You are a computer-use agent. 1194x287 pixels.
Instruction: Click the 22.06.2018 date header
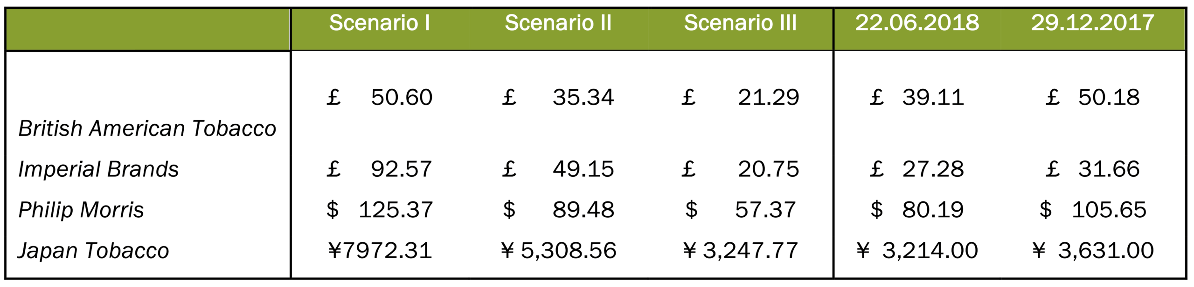[x=917, y=23]
